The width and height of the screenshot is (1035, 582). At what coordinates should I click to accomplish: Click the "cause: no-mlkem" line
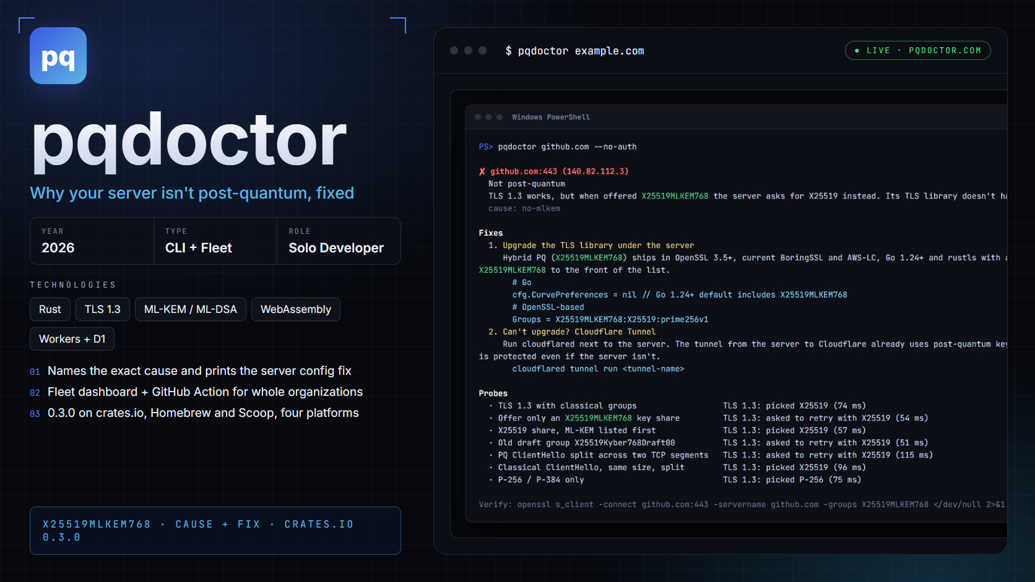tap(524, 208)
